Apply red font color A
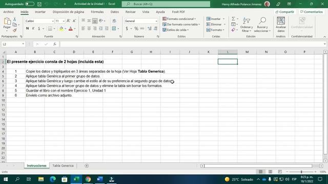Viewport: 328px width, 184px height. tap(71, 29)
